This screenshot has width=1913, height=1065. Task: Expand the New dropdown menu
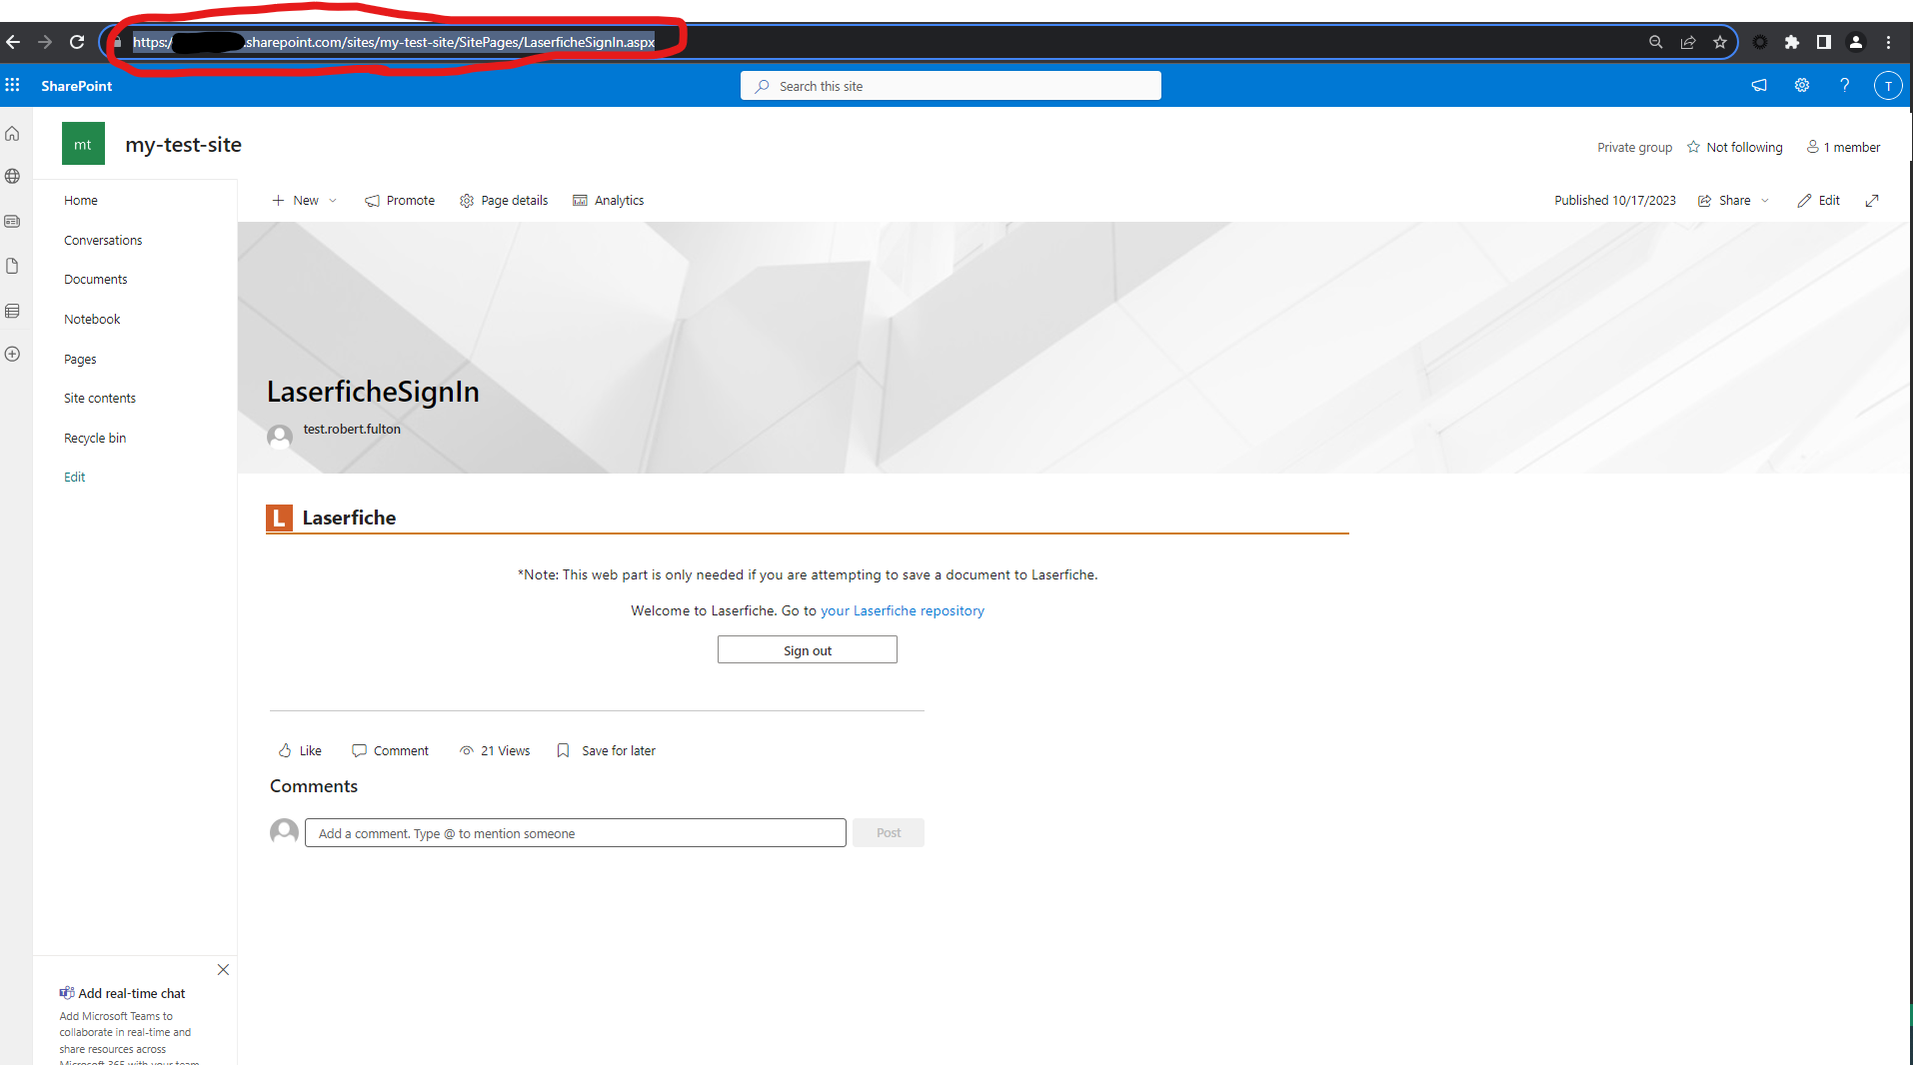[x=333, y=201]
